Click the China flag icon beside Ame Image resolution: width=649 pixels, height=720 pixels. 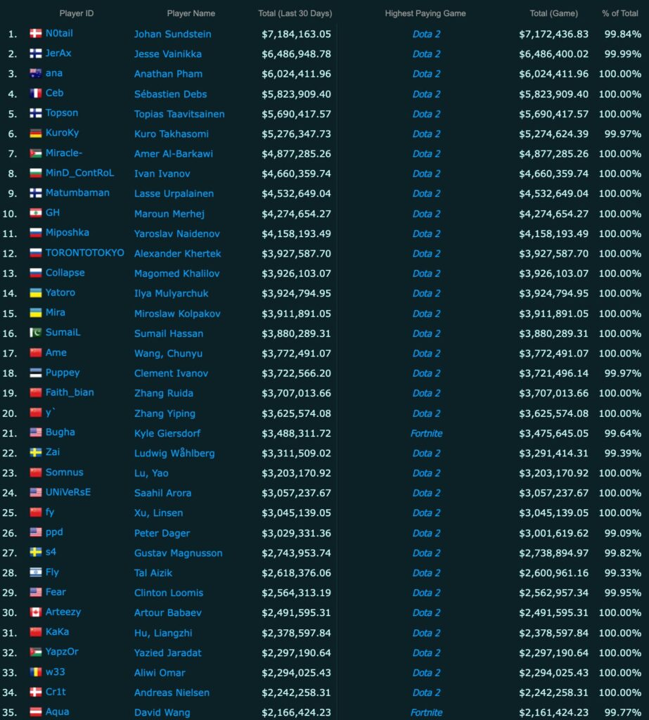click(36, 353)
